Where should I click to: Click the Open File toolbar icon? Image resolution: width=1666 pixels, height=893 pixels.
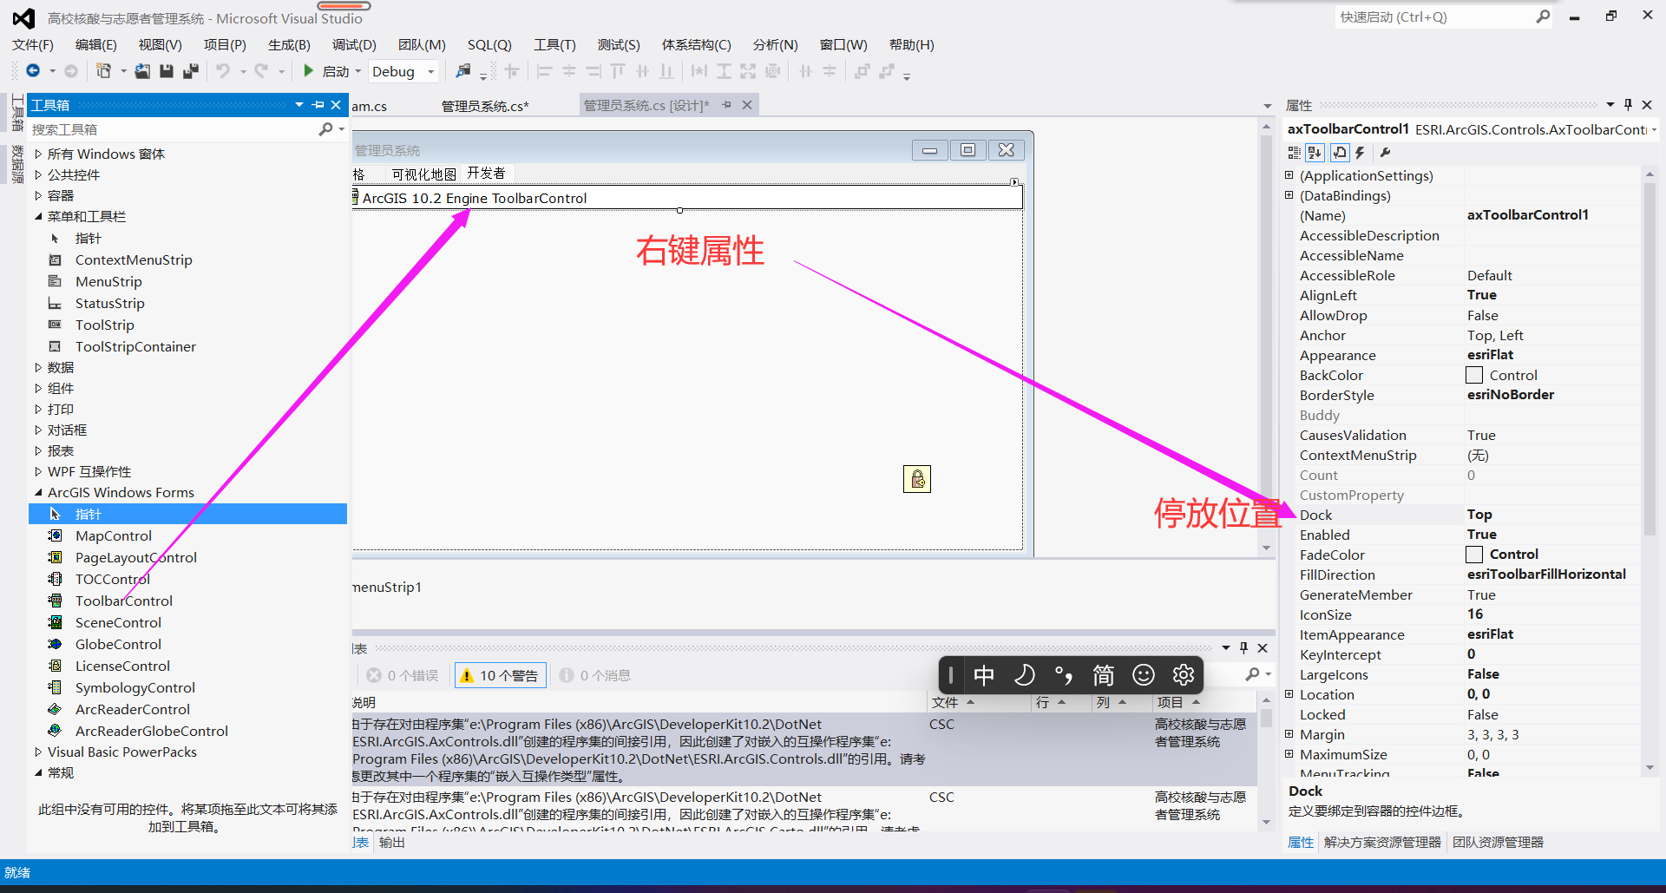point(142,71)
